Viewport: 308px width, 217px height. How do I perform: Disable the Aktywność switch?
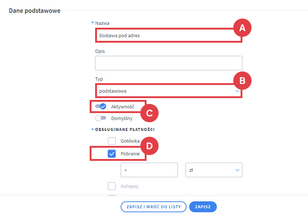pos(101,106)
